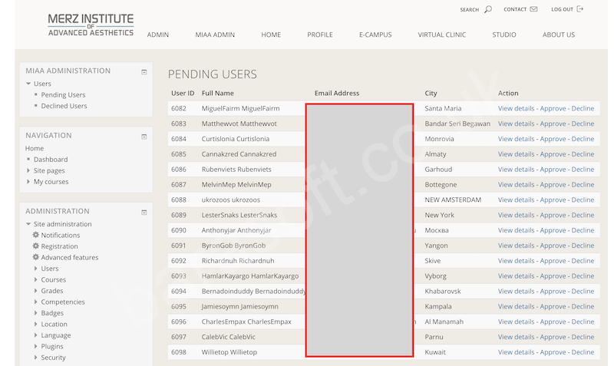This screenshot has width=614, height=366.
Task: Click the Full Name column header
Action: pos(218,93)
